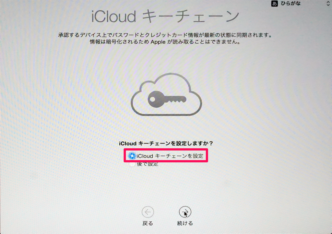Click the 情報は暗号化されるため description line
Viewport: 332px width, 234px height.
point(165,42)
